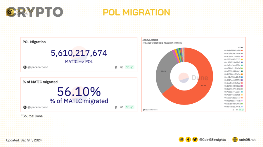263x147 pixels.
Task: Open the Facebook icon in the footer
Action: click(188, 139)
